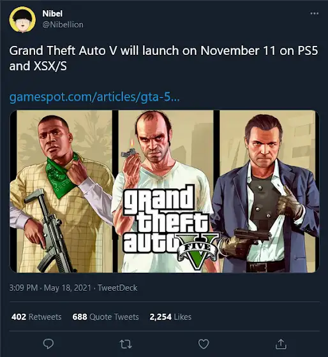Screen dimensions: 328x357
Task: Click the TweetDeck source label
Action: tap(117, 288)
